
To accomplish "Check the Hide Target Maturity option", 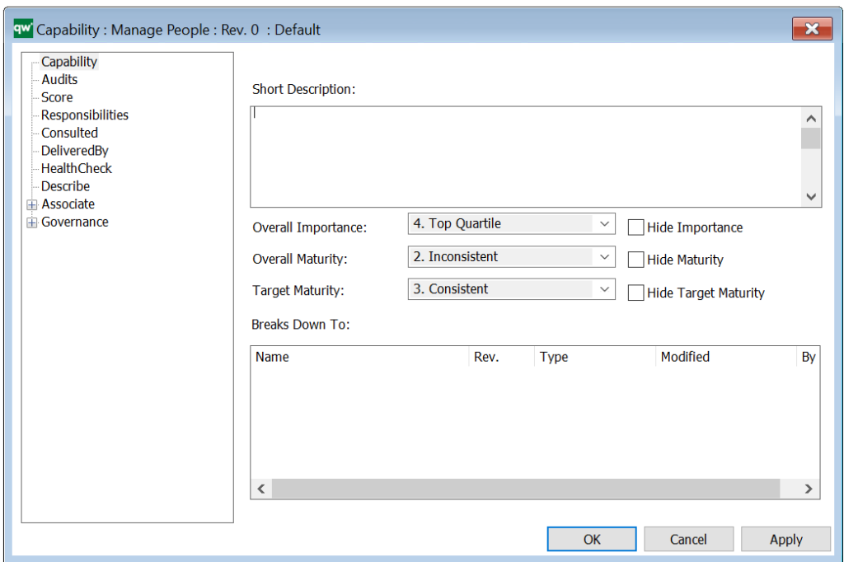I will point(635,293).
